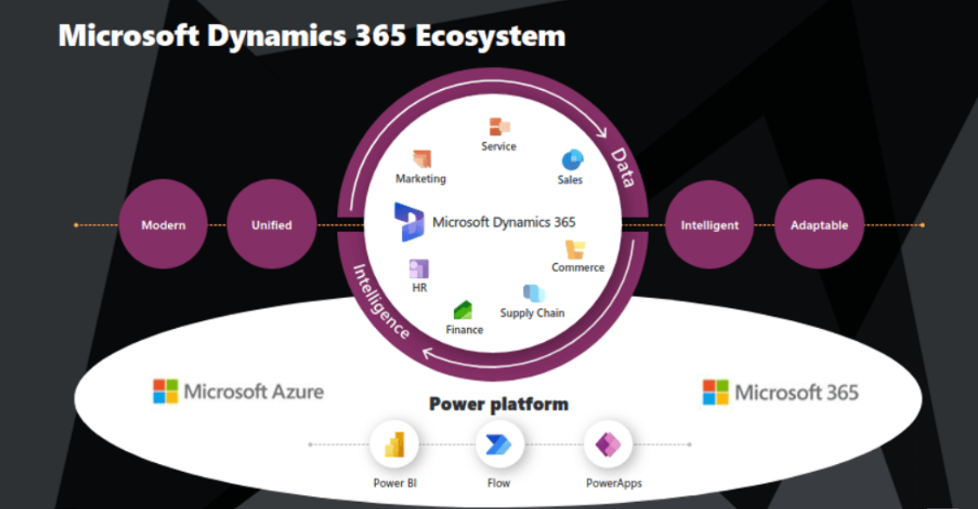Select the Modern circle
The height and width of the screenshot is (509, 978).
click(164, 224)
